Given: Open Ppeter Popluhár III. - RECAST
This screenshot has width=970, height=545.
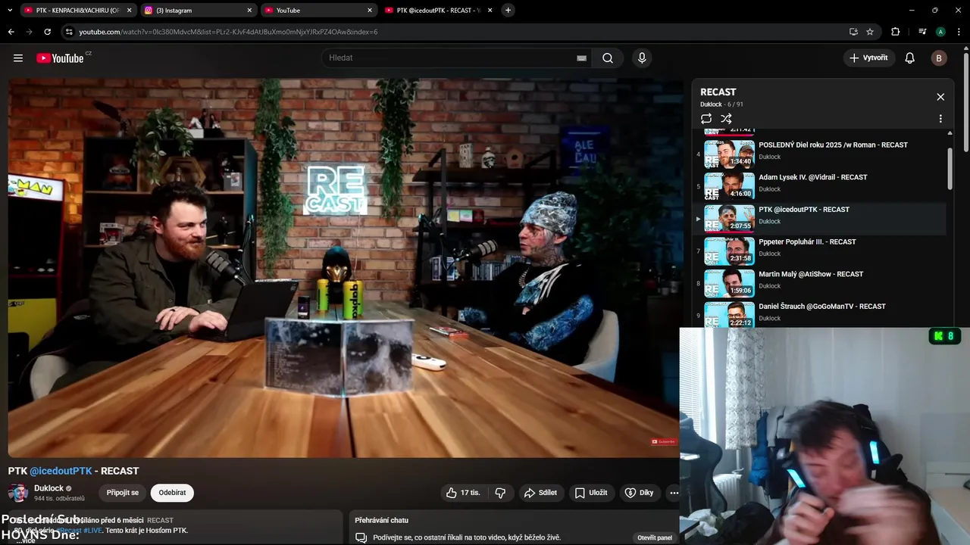Looking at the screenshot, I should [807, 242].
